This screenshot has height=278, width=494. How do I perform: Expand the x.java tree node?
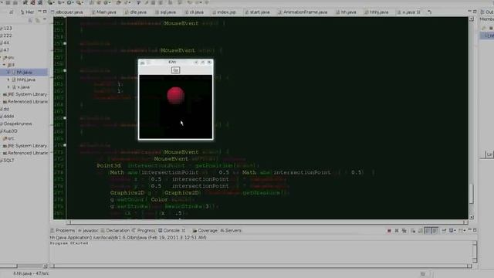point(8,87)
